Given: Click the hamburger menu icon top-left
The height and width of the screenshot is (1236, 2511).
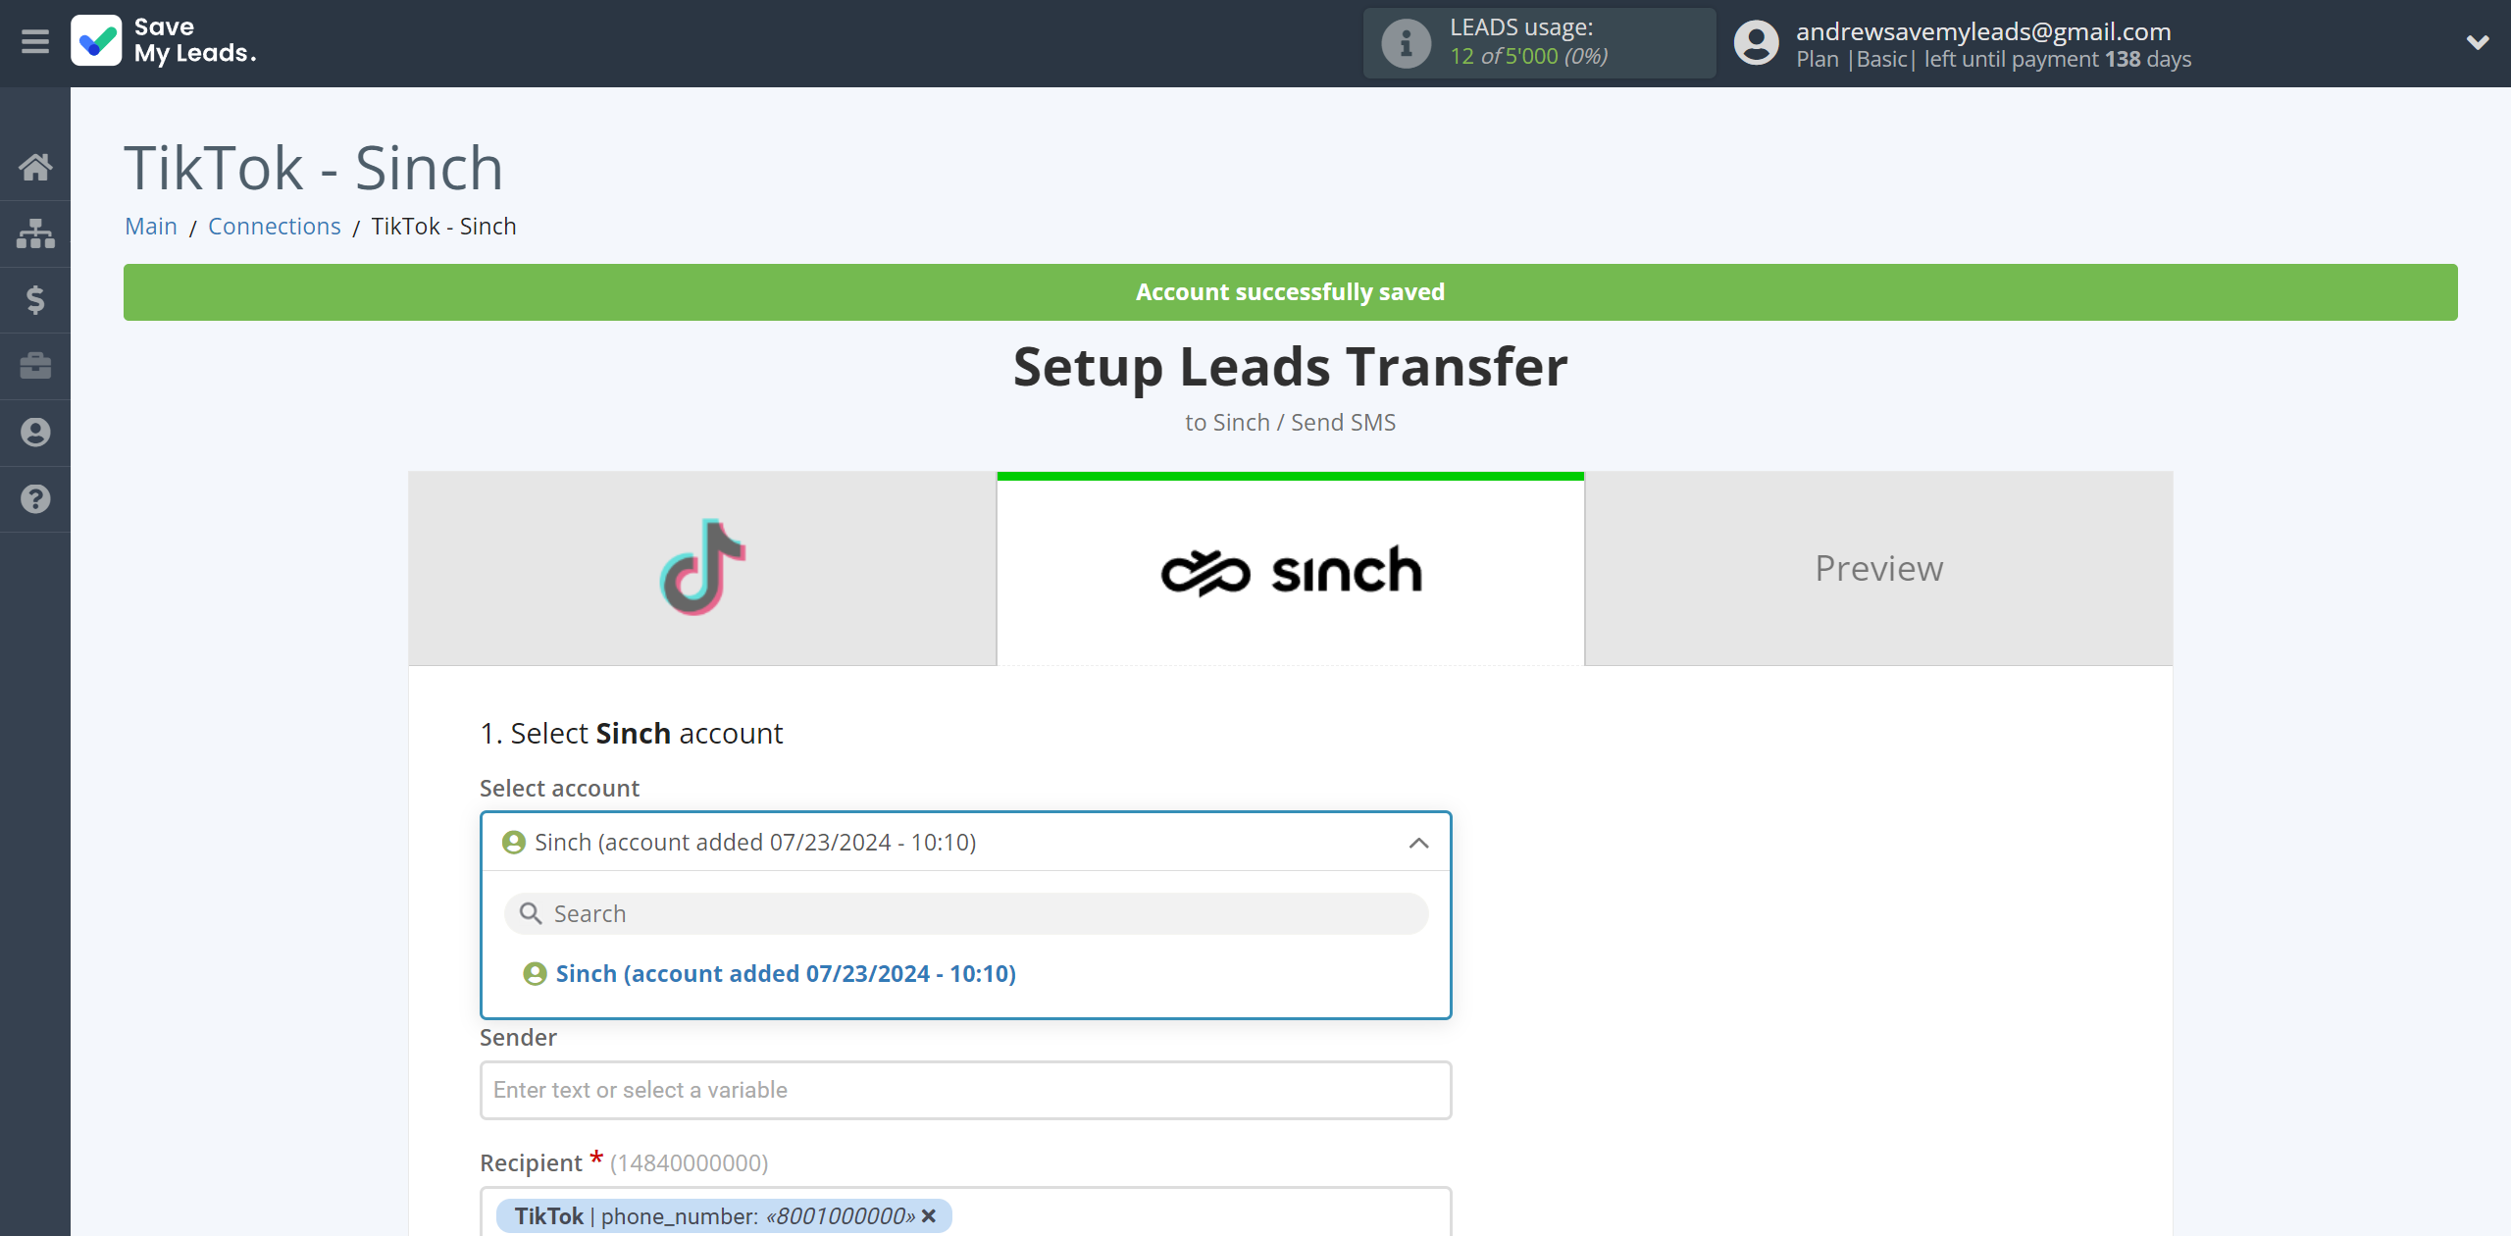Looking at the screenshot, I should click(x=35, y=41).
